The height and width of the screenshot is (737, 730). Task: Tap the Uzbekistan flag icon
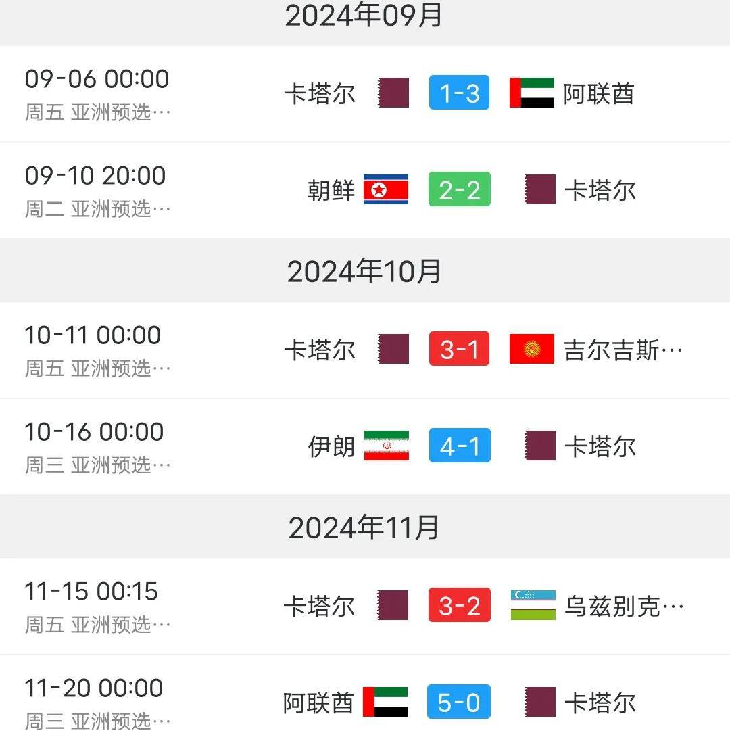pos(533,605)
